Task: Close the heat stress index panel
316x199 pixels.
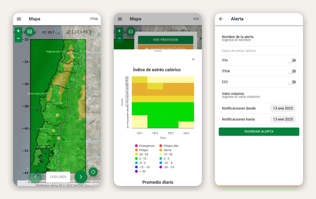Action: pyautogui.click(x=193, y=59)
